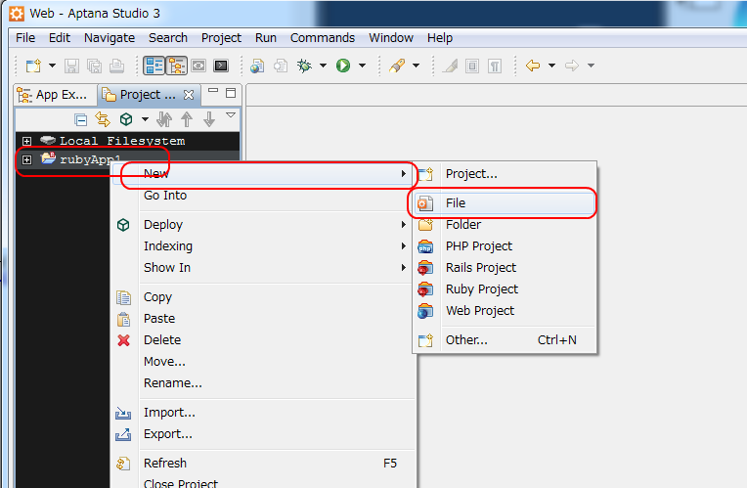
Task: Toggle the App Explorer view toolbar icon
Action: pyautogui.click(x=177, y=66)
